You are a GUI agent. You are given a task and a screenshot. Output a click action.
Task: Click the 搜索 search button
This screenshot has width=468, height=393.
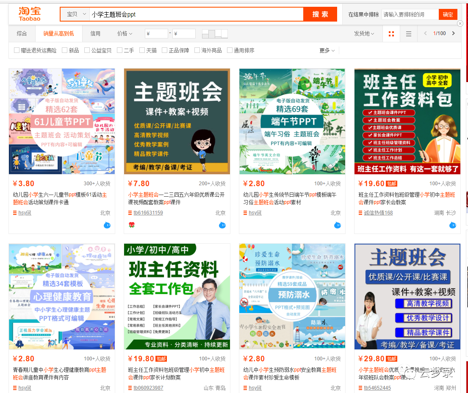click(x=320, y=14)
